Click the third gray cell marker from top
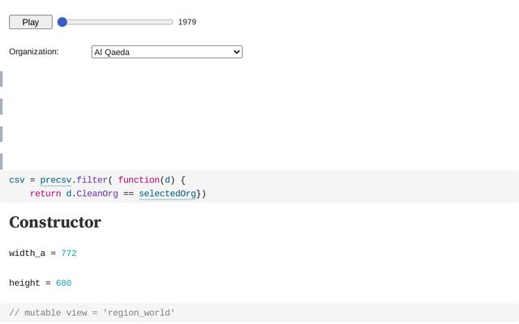This screenshot has width=519, height=324. click(2, 134)
